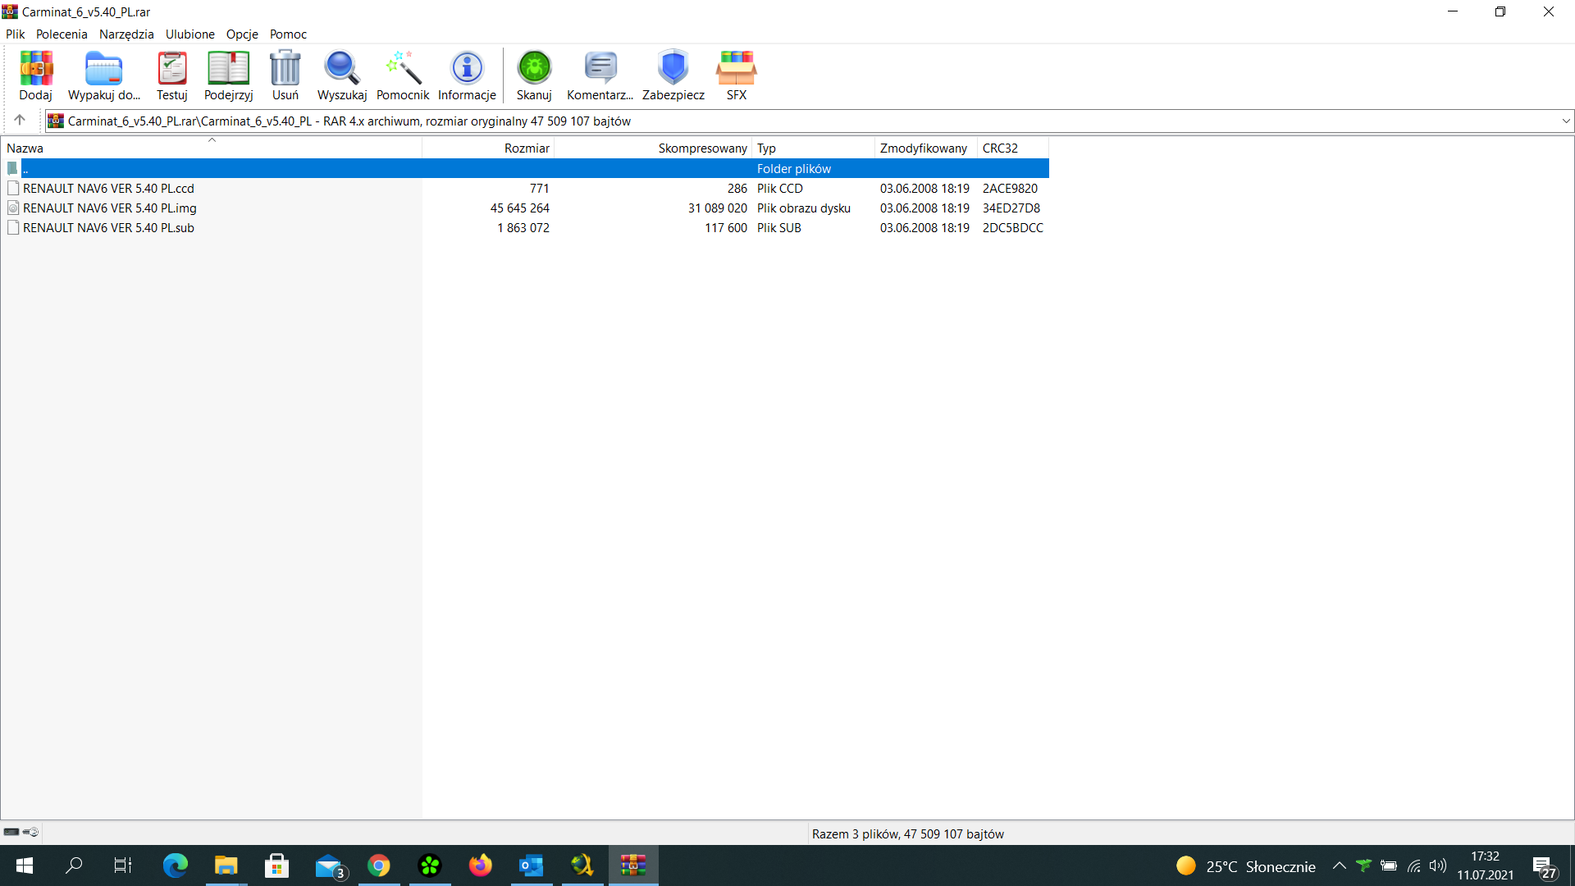Launch Firefox from taskbar
The width and height of the screenshot is (1575, 886).
[x=481, y=865]
